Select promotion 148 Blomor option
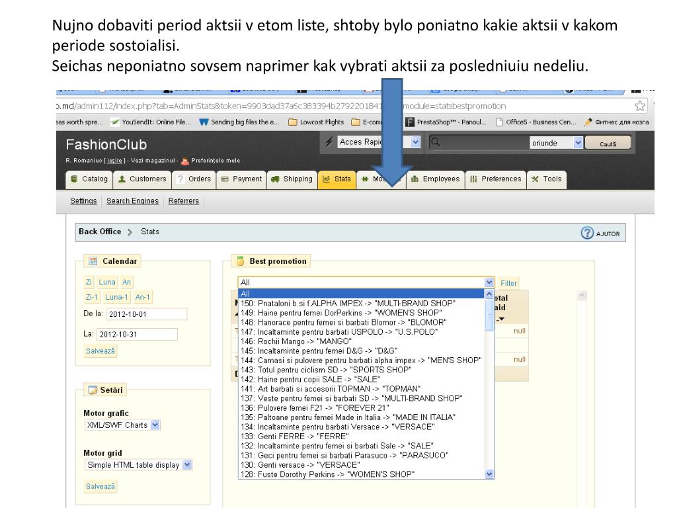The width and height of the screenshot is (677, 508). [x=362, y=322]
